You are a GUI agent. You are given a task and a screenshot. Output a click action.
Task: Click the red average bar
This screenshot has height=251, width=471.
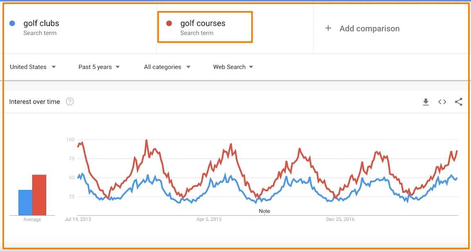[x=39, y=195]
